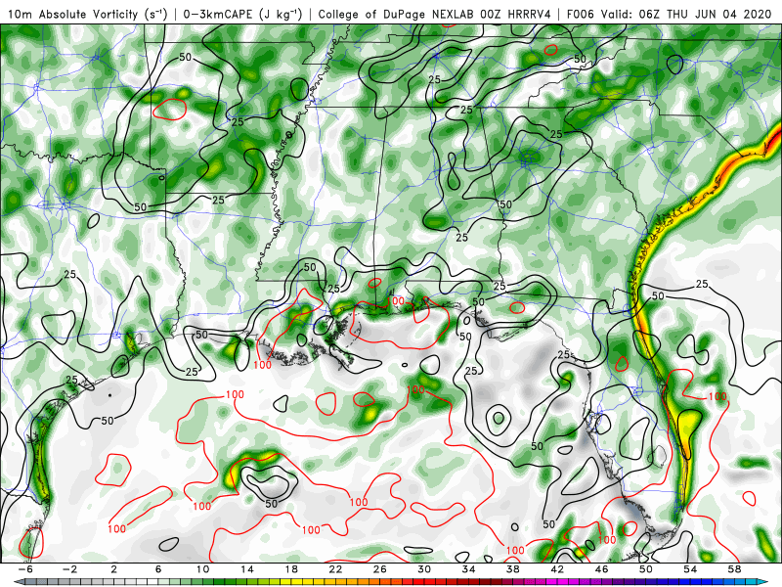Click the color bar tick label "18"
This screenshot has width=782, height=587.
291,569
